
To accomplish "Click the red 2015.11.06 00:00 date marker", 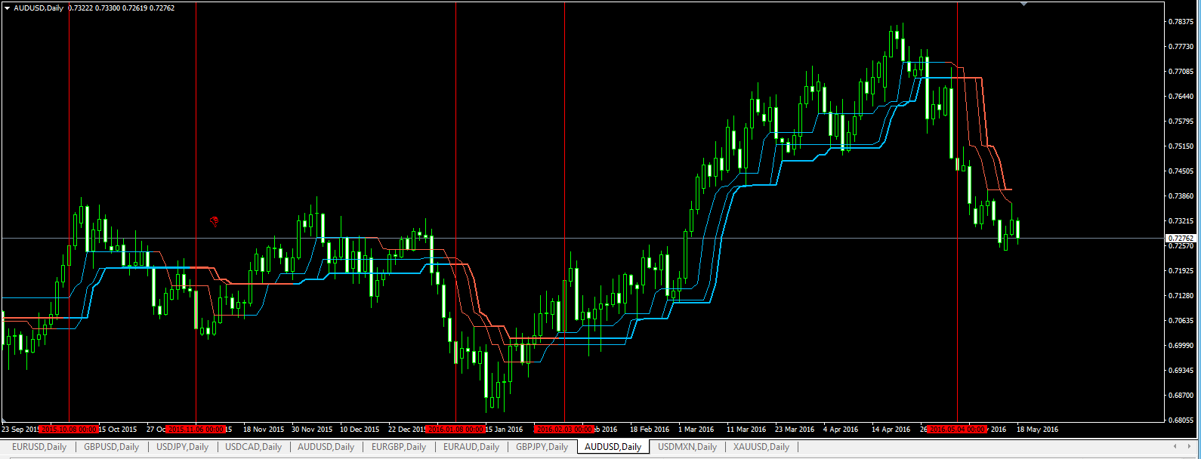I will (196, 429).
